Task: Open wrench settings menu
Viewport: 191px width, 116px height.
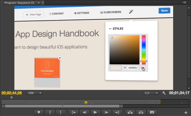Action: (x=164, y=93)
